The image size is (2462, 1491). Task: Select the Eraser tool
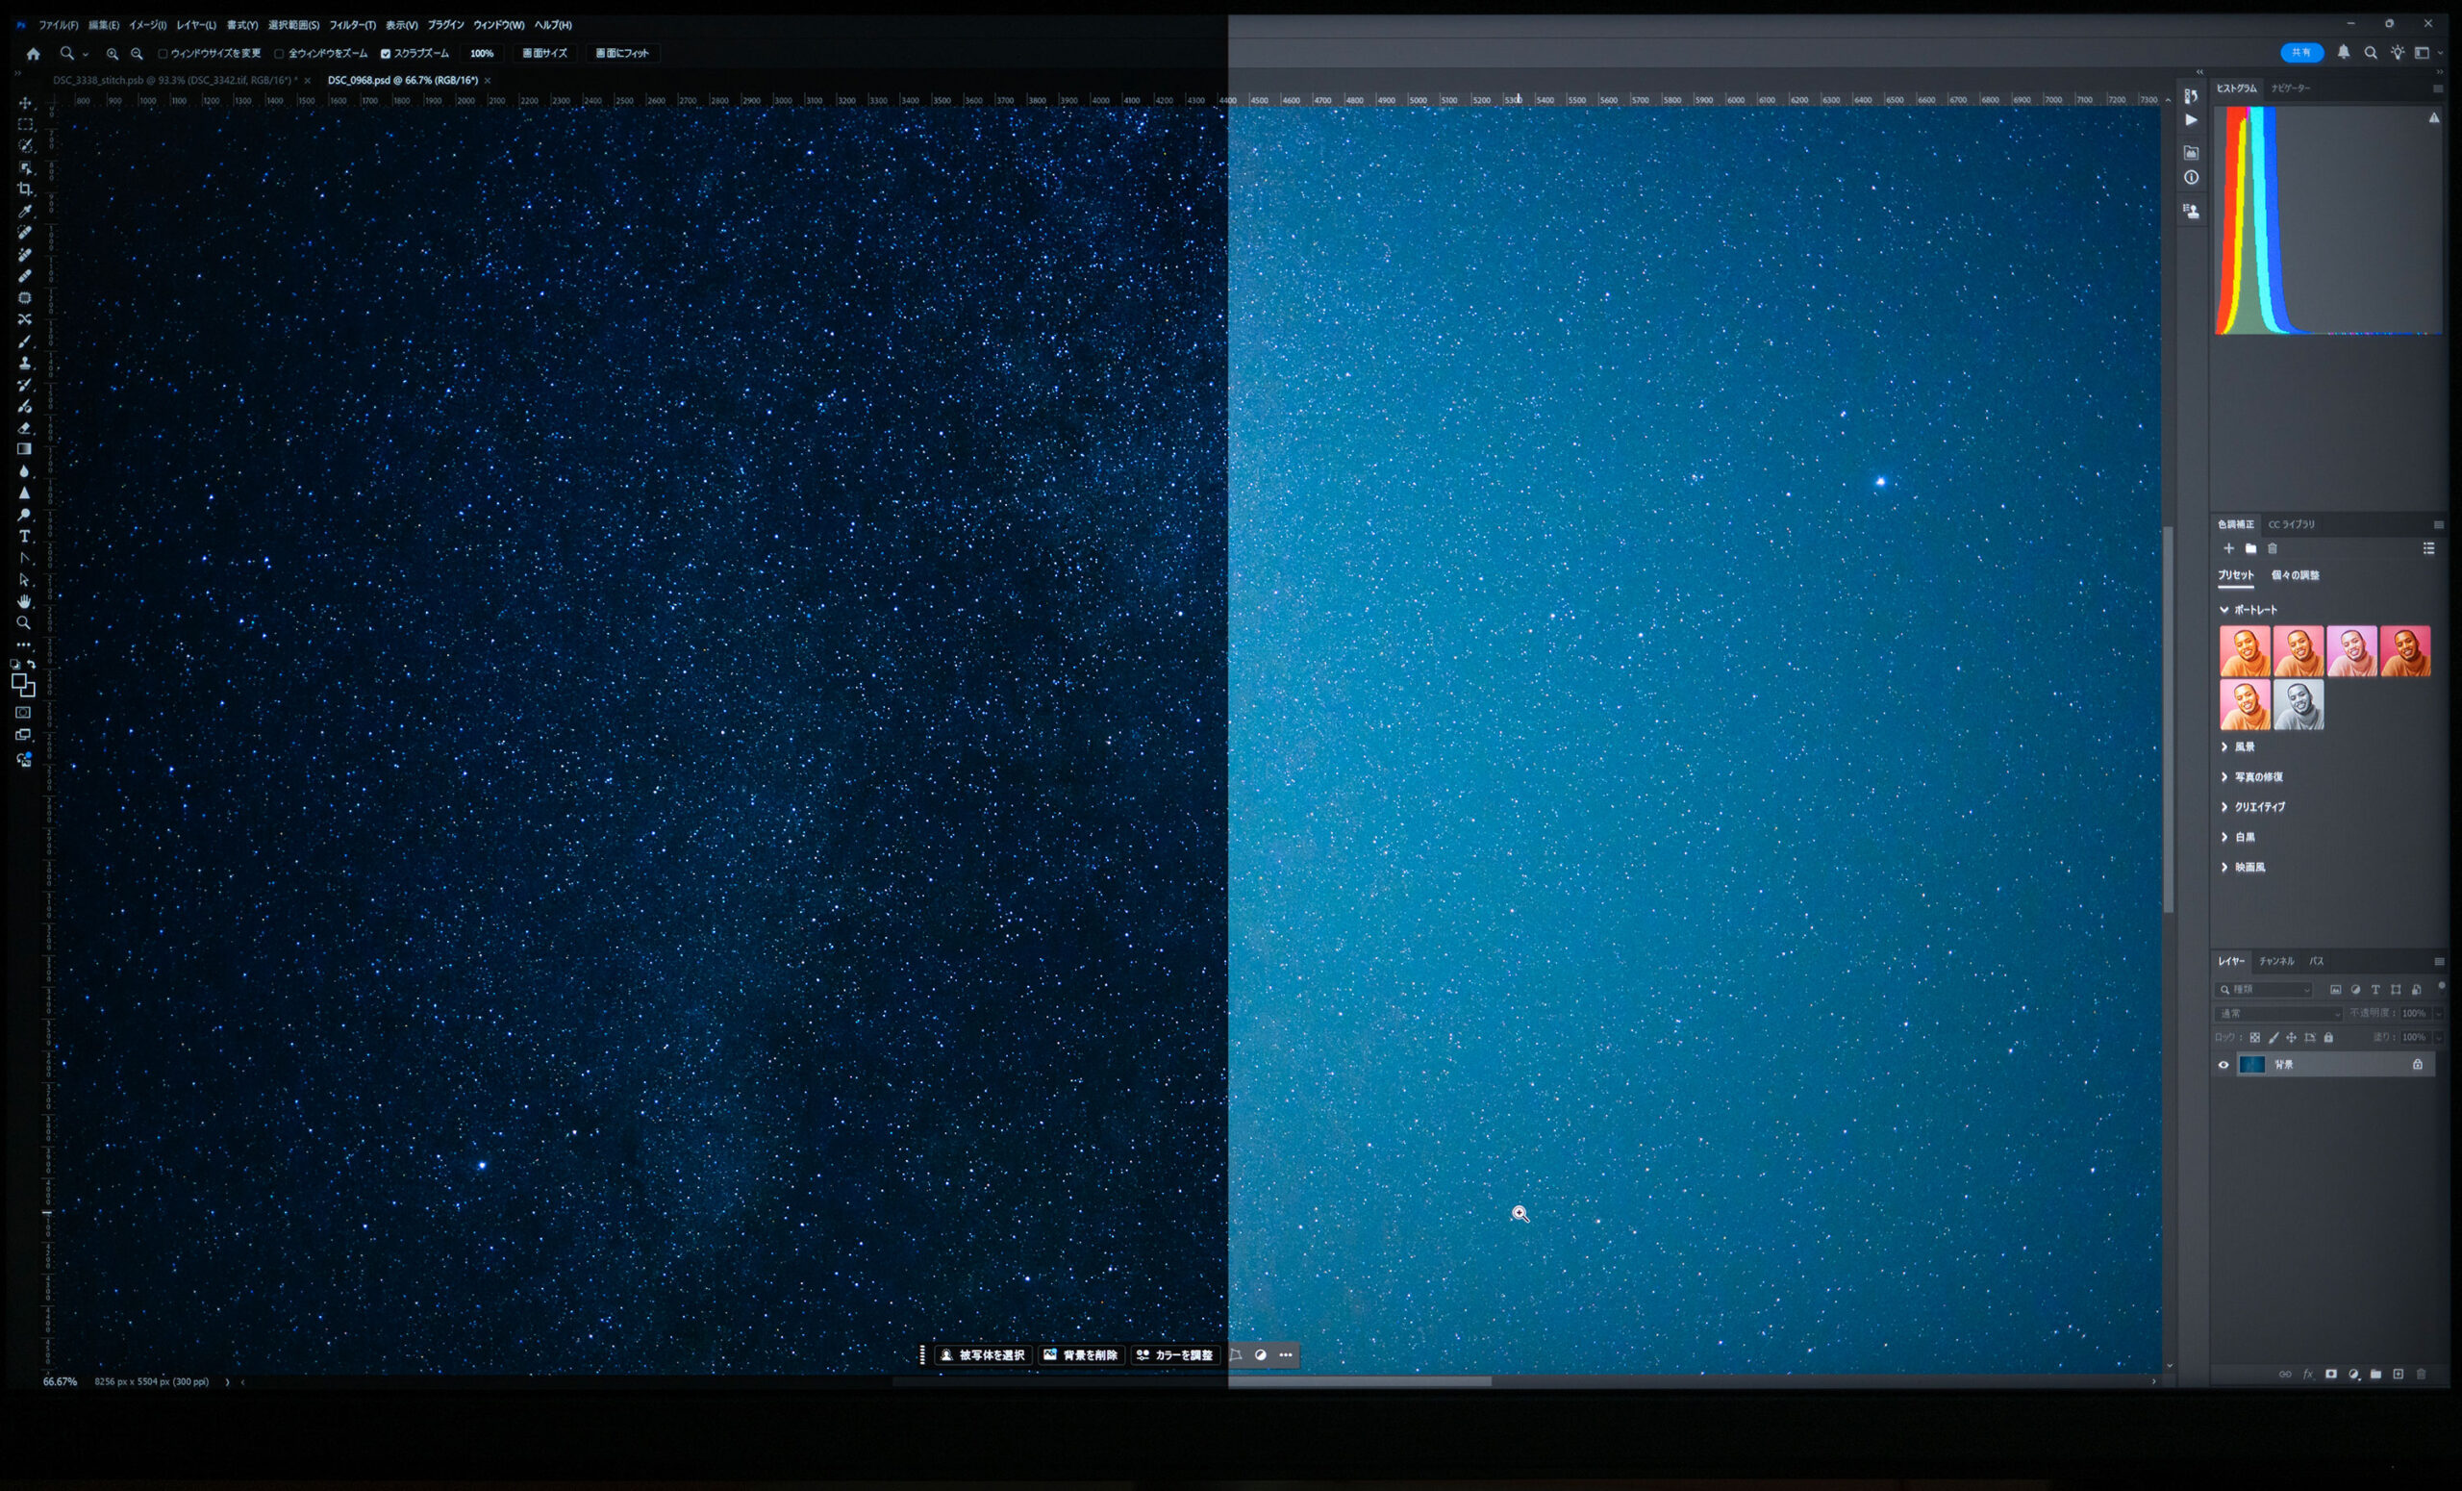(x=25, y=428)
